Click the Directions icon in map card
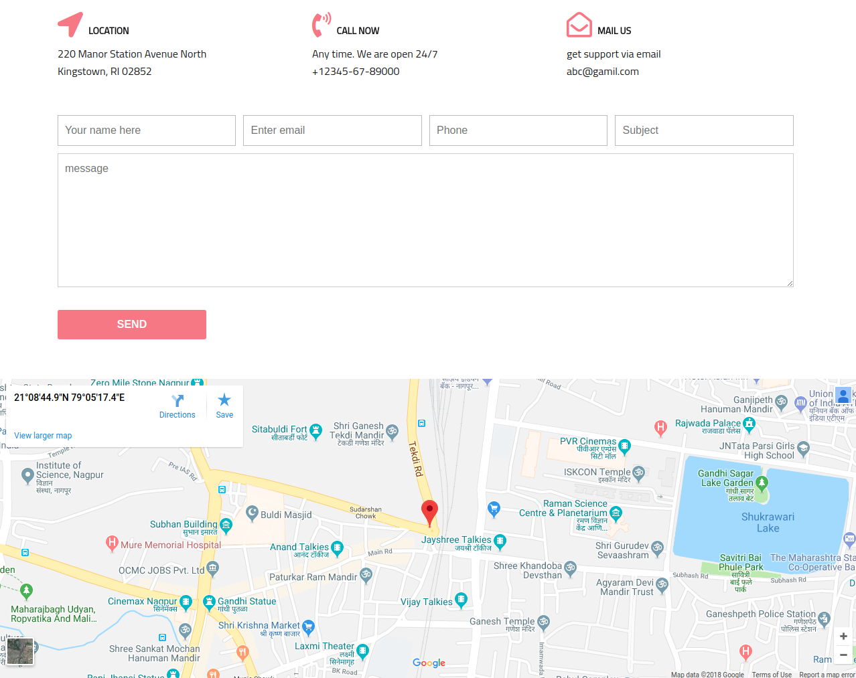 point(177,401)
